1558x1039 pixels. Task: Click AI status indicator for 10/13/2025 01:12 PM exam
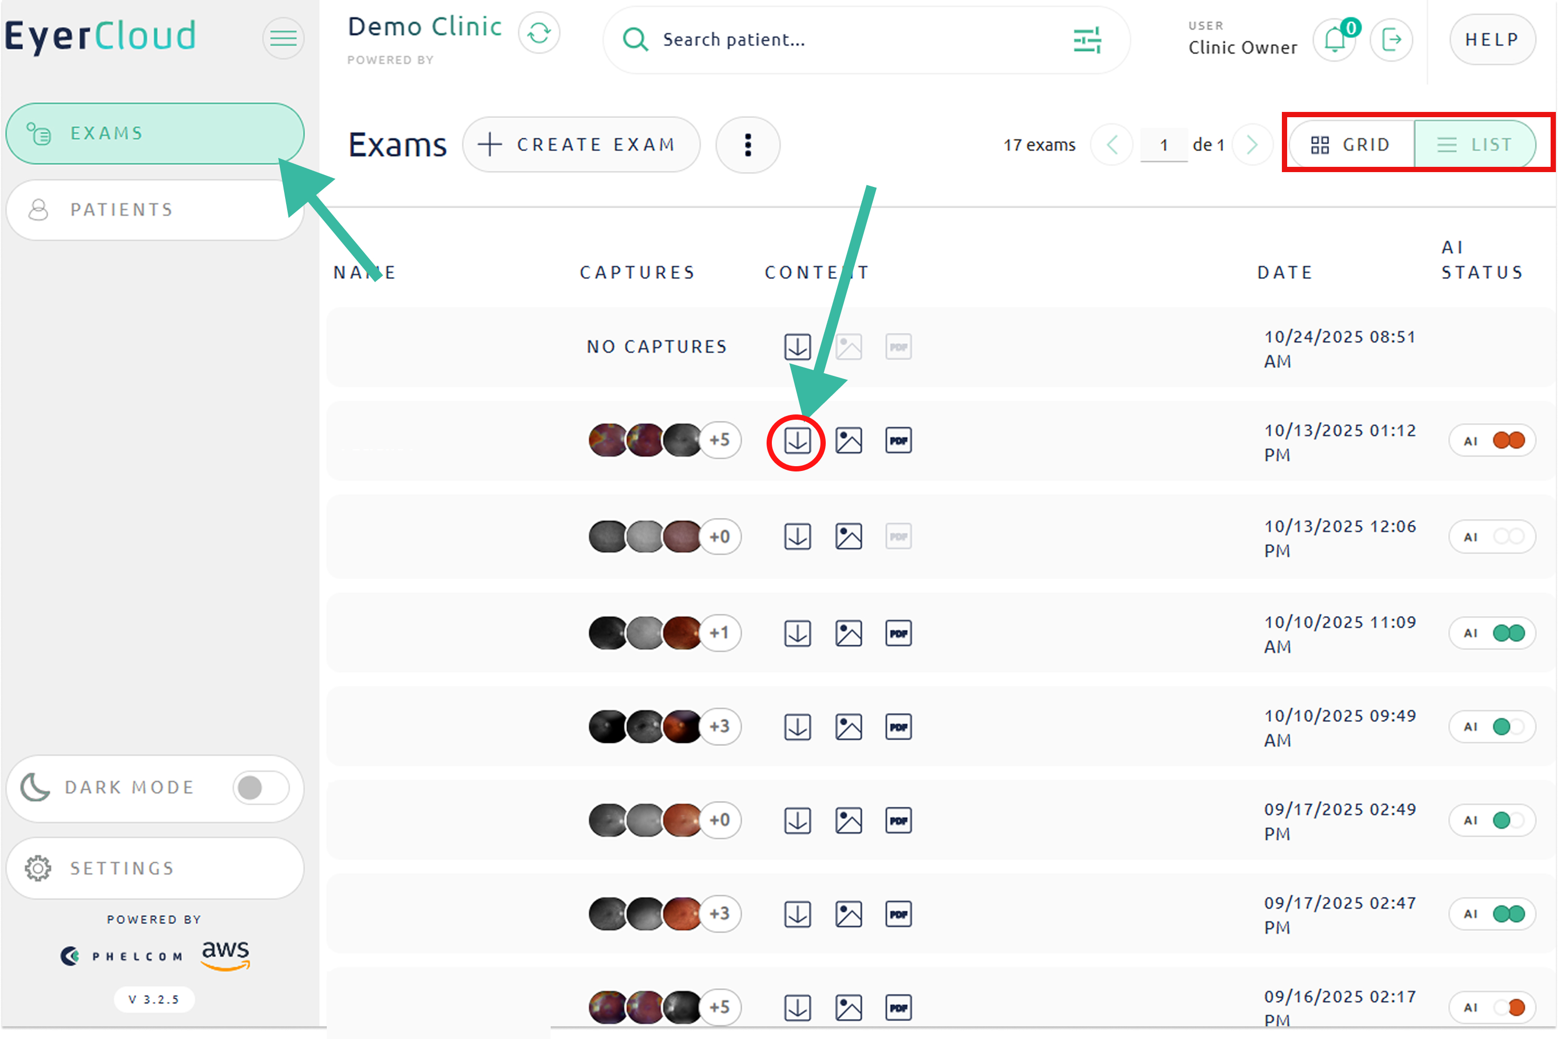point(1491,441)
